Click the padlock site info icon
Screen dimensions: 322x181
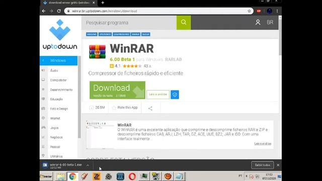point(68,11)
